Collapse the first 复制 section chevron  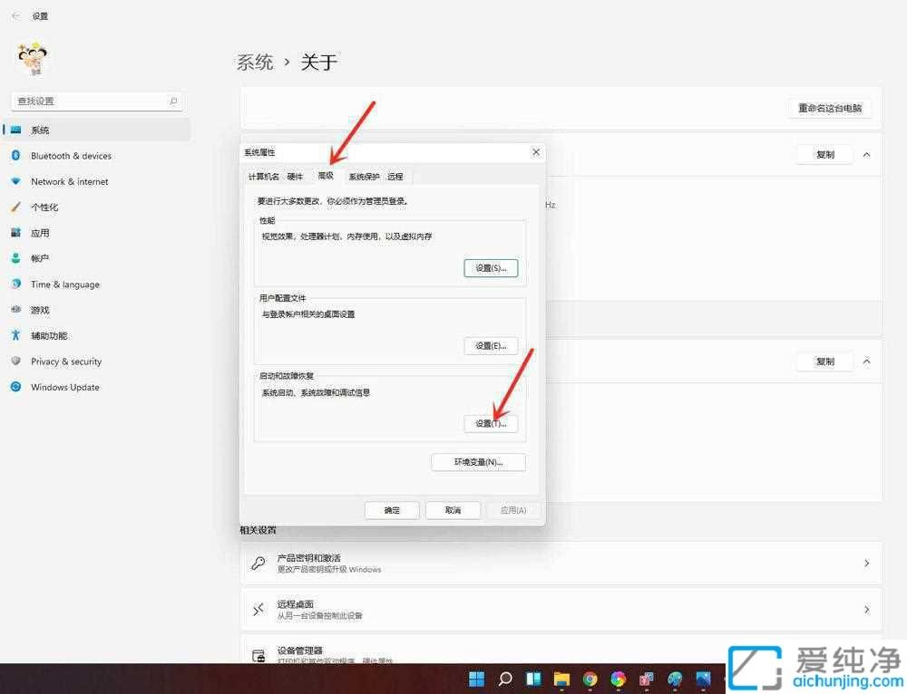[x=867, y=154]
